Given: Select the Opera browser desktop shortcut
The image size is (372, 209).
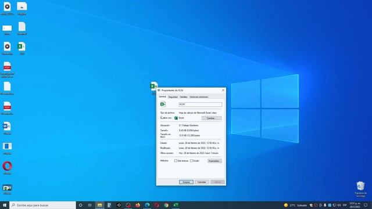Looking at the screenshot, I should tap(7, 166).
